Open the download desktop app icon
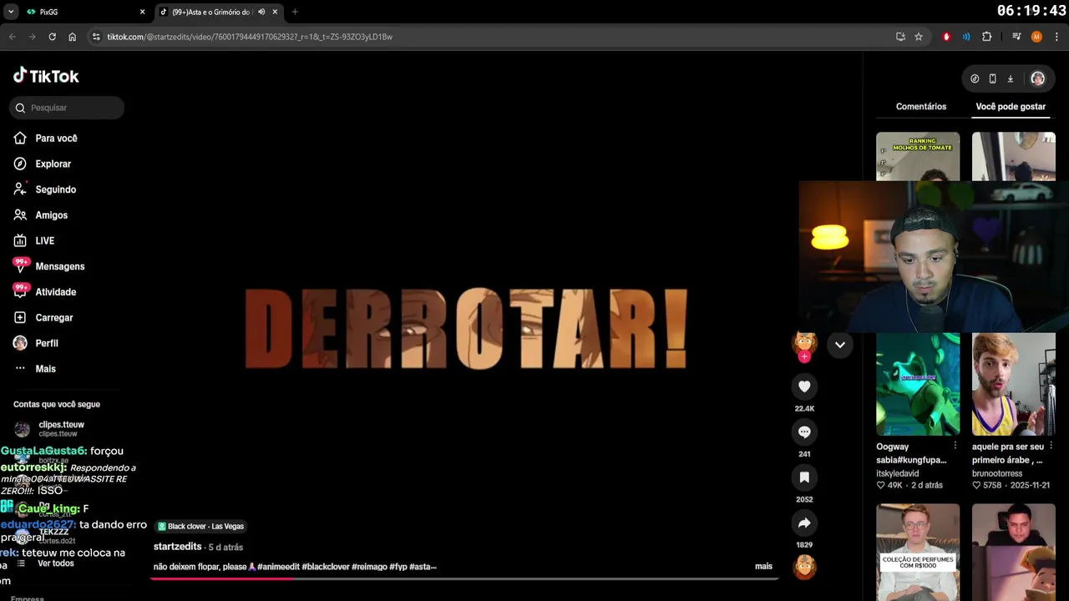This screenshot has width=1069, height=601. click(x=1010, y=78)
